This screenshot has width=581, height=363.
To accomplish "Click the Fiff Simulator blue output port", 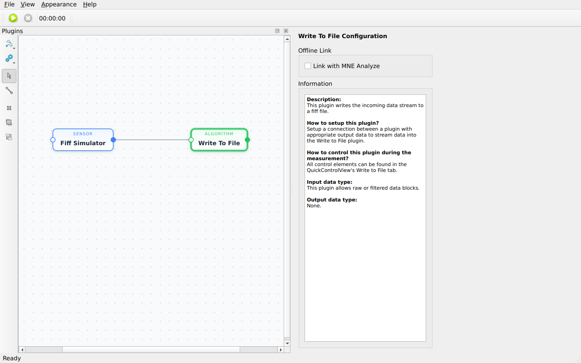I will [x=113, y=140].
